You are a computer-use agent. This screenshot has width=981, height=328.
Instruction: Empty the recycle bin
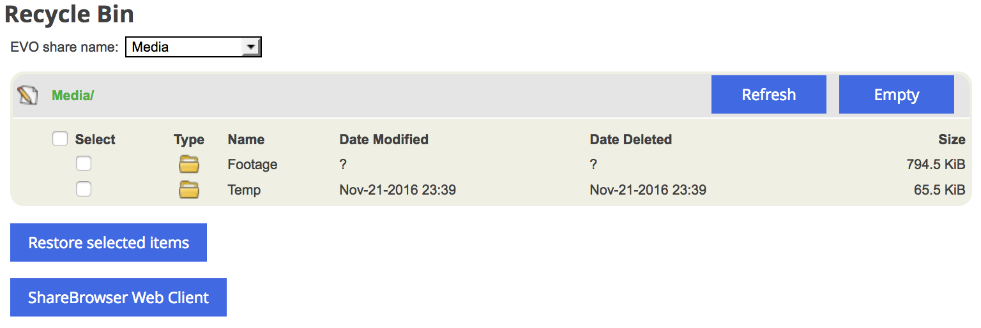click(897, 94)
